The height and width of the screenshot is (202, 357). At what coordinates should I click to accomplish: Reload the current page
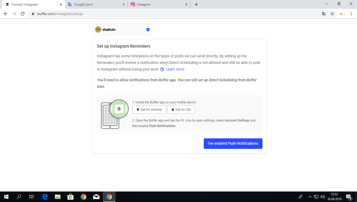(x=23, y=14)
